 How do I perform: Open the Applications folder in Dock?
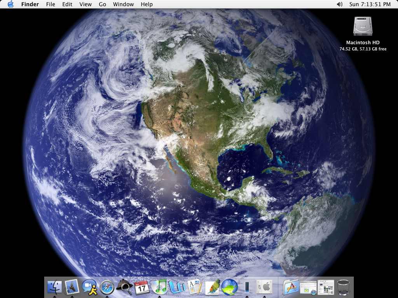coord(291,288)
